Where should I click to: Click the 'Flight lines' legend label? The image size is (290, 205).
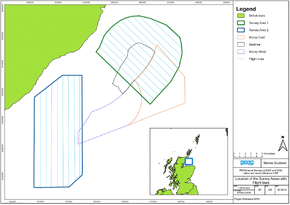pos(256,59)
